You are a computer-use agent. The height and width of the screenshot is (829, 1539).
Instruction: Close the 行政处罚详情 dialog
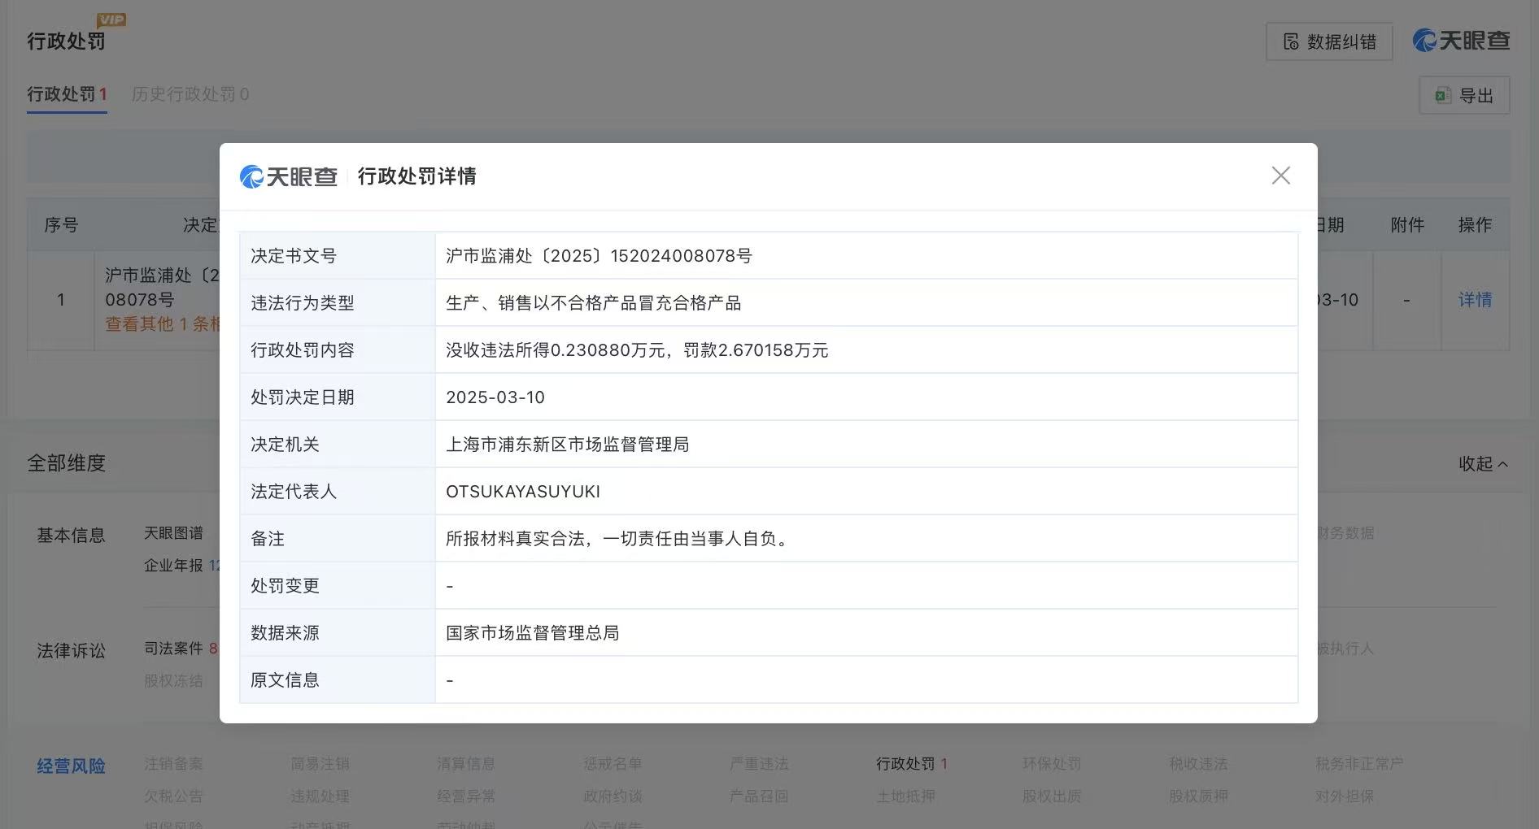coord(1280,176)
